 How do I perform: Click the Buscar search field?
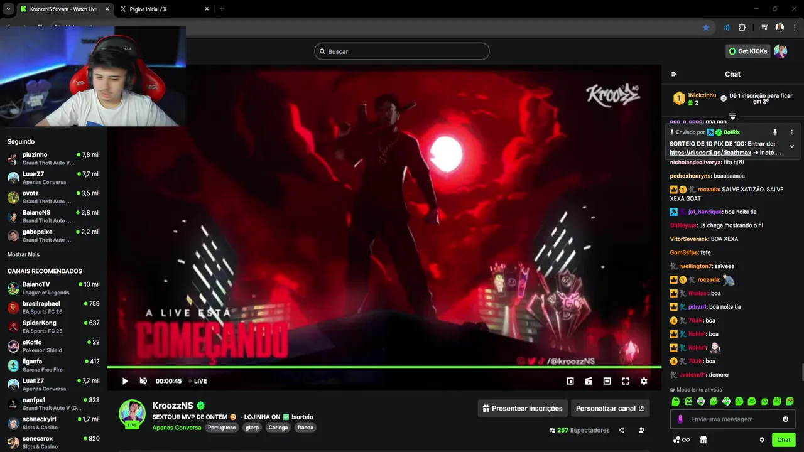402,51
